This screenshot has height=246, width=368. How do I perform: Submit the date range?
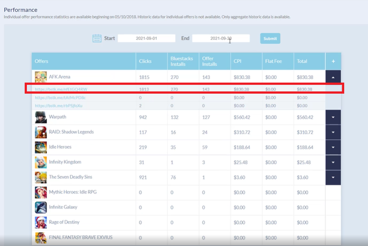(270, 38)
